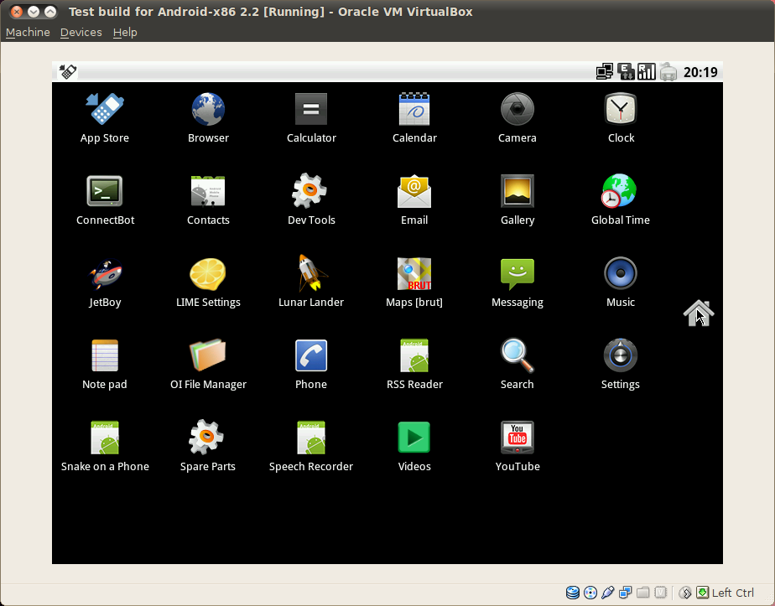Open the Gallery app
Viewport: 775px width, 606px height.
point(517,200)
